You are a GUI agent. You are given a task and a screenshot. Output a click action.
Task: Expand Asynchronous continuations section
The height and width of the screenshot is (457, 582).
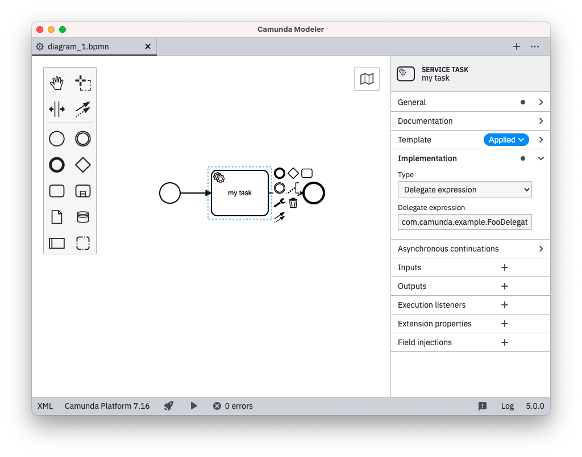[x=470, y=249]
